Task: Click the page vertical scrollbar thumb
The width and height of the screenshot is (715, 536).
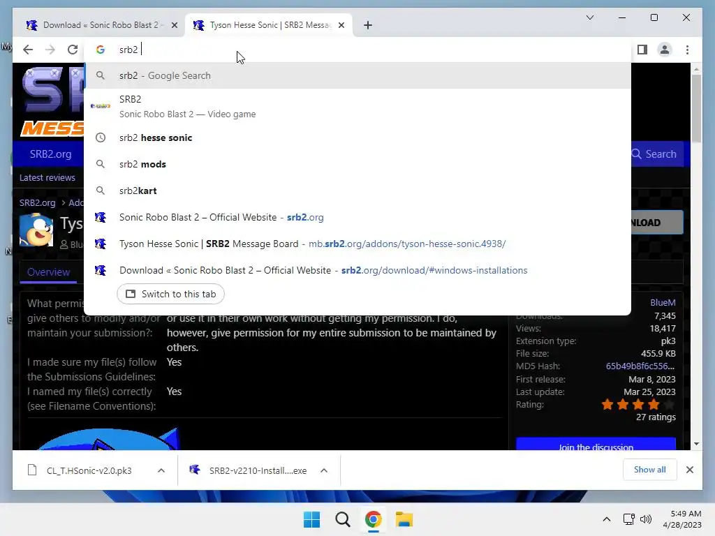Action: (696, 108)
